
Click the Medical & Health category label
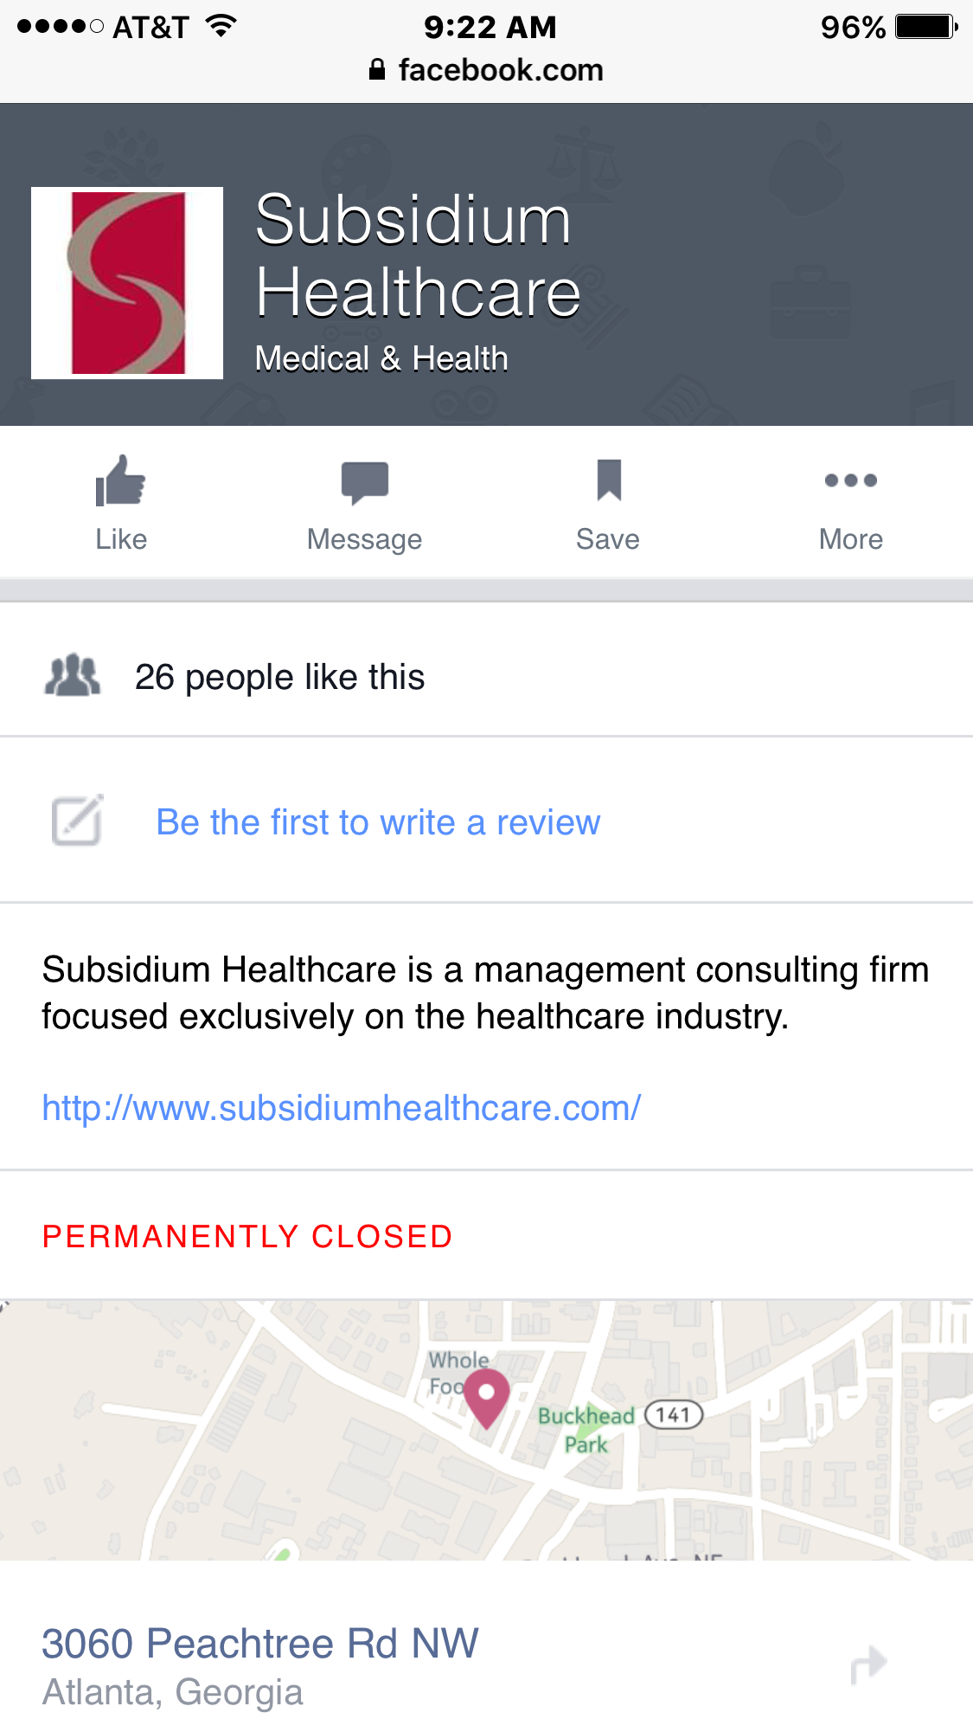coord(381,358)
